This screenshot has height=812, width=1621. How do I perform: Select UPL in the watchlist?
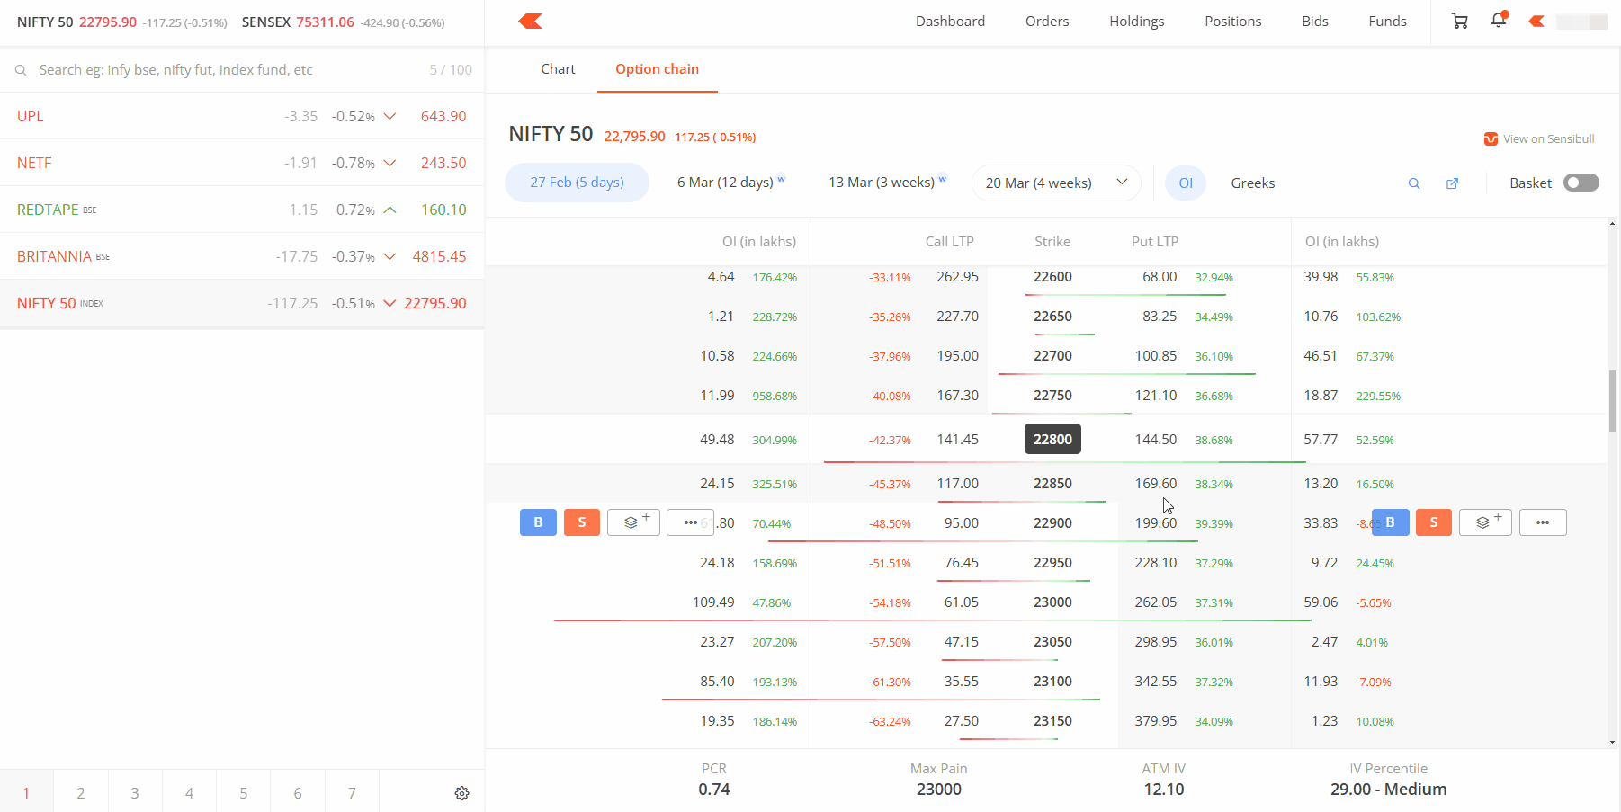click(x=242, y=116)
